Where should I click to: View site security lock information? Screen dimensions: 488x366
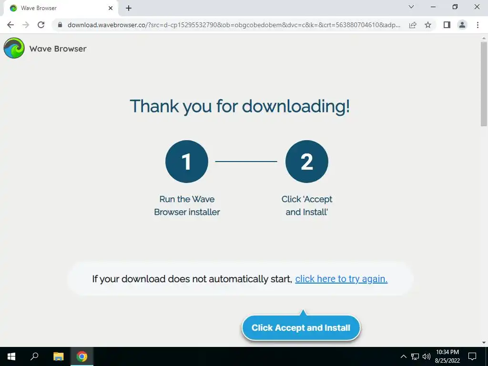point(60,25)
